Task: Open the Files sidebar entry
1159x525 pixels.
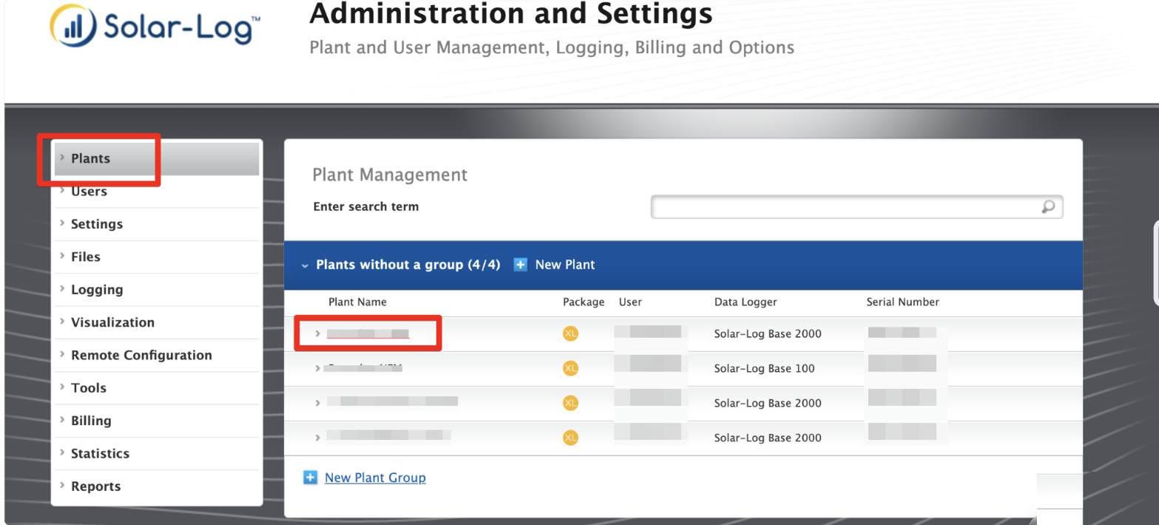Action: (157, 257)
